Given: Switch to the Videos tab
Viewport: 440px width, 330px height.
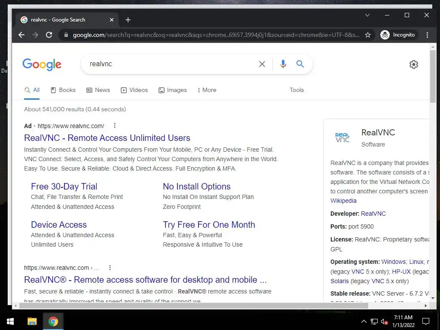Looking at the screenshot, I should coord(134,90).
